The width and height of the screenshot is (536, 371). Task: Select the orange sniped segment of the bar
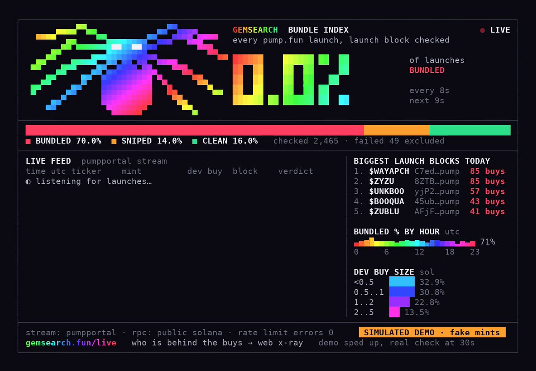pos(397,130)
